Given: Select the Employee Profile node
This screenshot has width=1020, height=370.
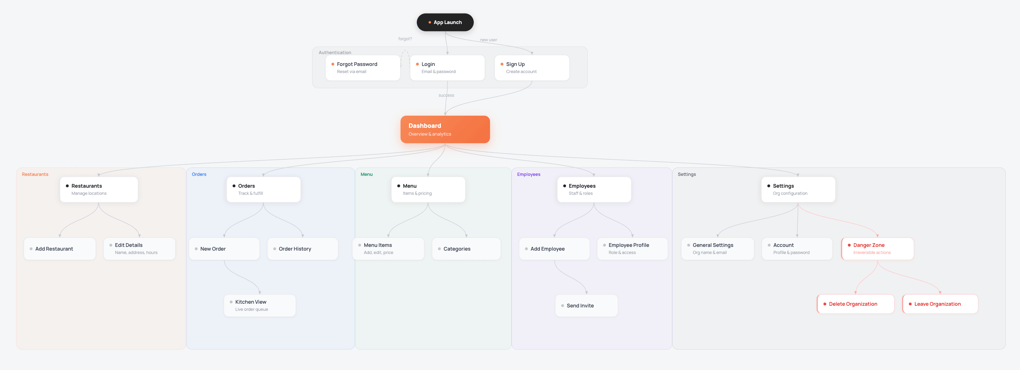Looking at the screenshot, I should point(632,249).
